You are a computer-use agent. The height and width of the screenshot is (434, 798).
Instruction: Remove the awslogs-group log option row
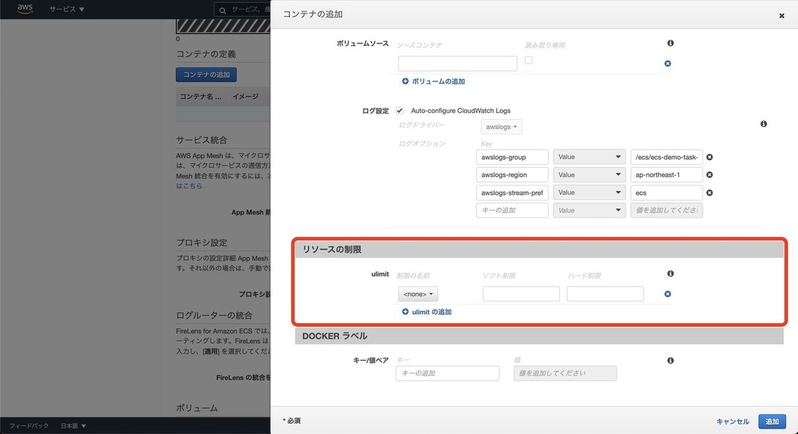[709, 157]
